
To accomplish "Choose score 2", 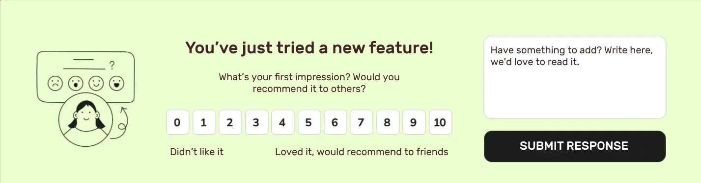I will click(230, 122).
